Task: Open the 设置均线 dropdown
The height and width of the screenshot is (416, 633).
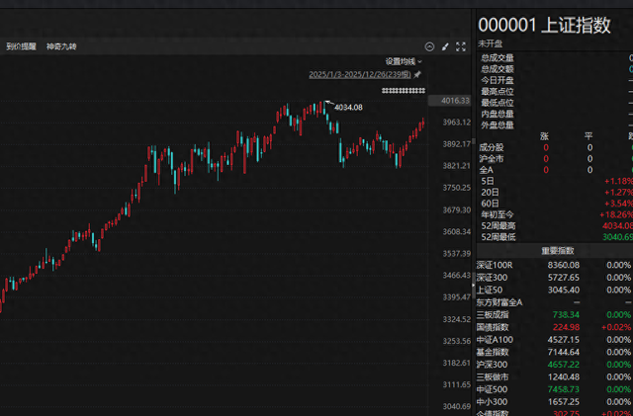Action: point(404,61)
